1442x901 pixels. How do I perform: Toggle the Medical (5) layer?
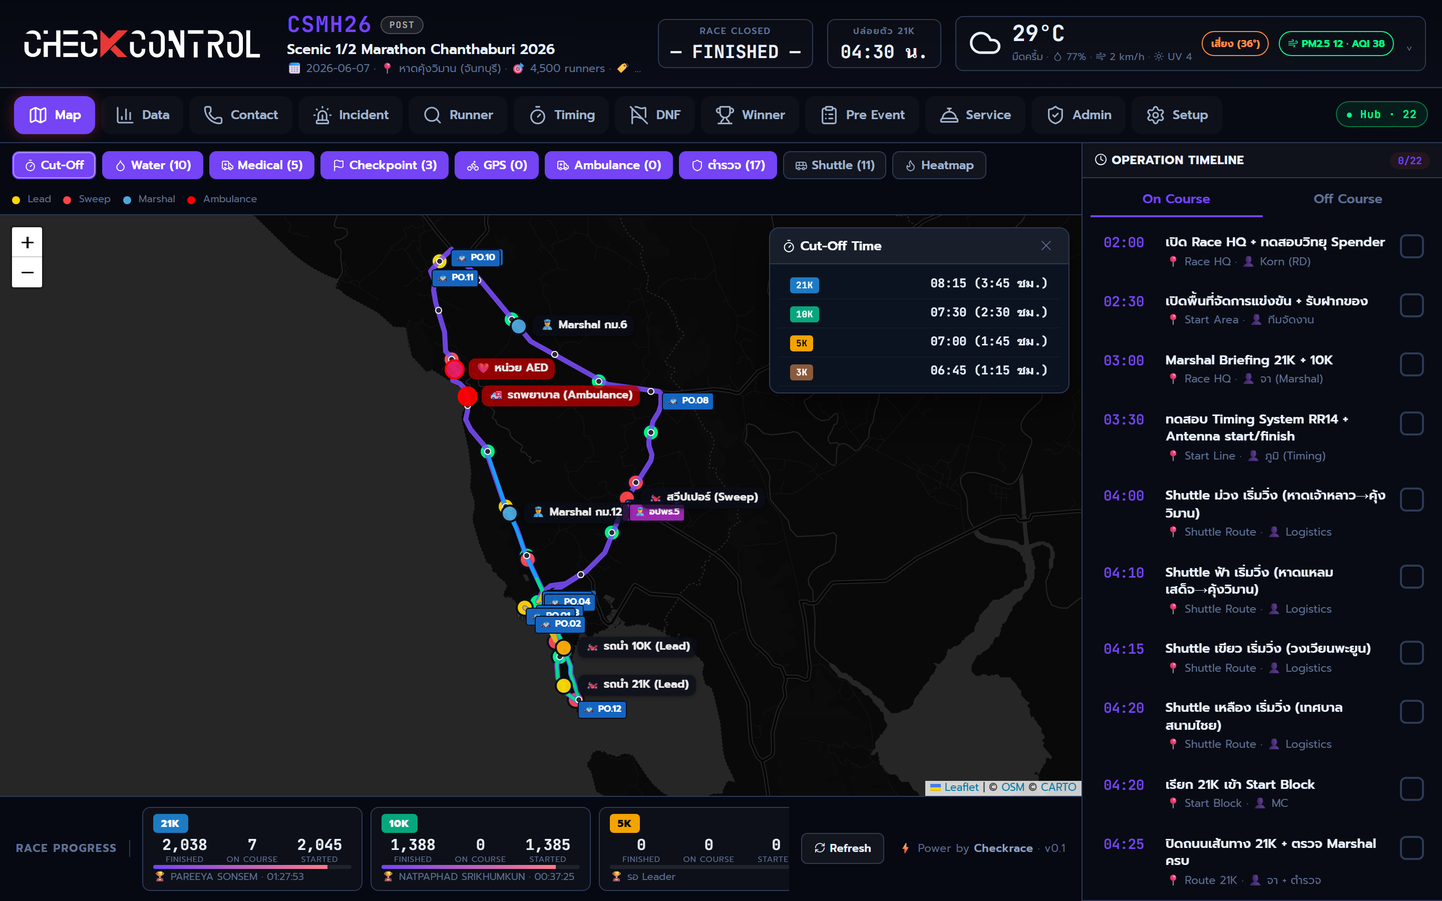(261, 165)
